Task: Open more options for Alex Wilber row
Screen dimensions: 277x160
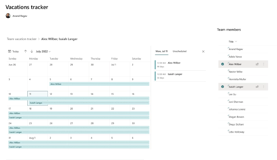Action: (264, 64)
